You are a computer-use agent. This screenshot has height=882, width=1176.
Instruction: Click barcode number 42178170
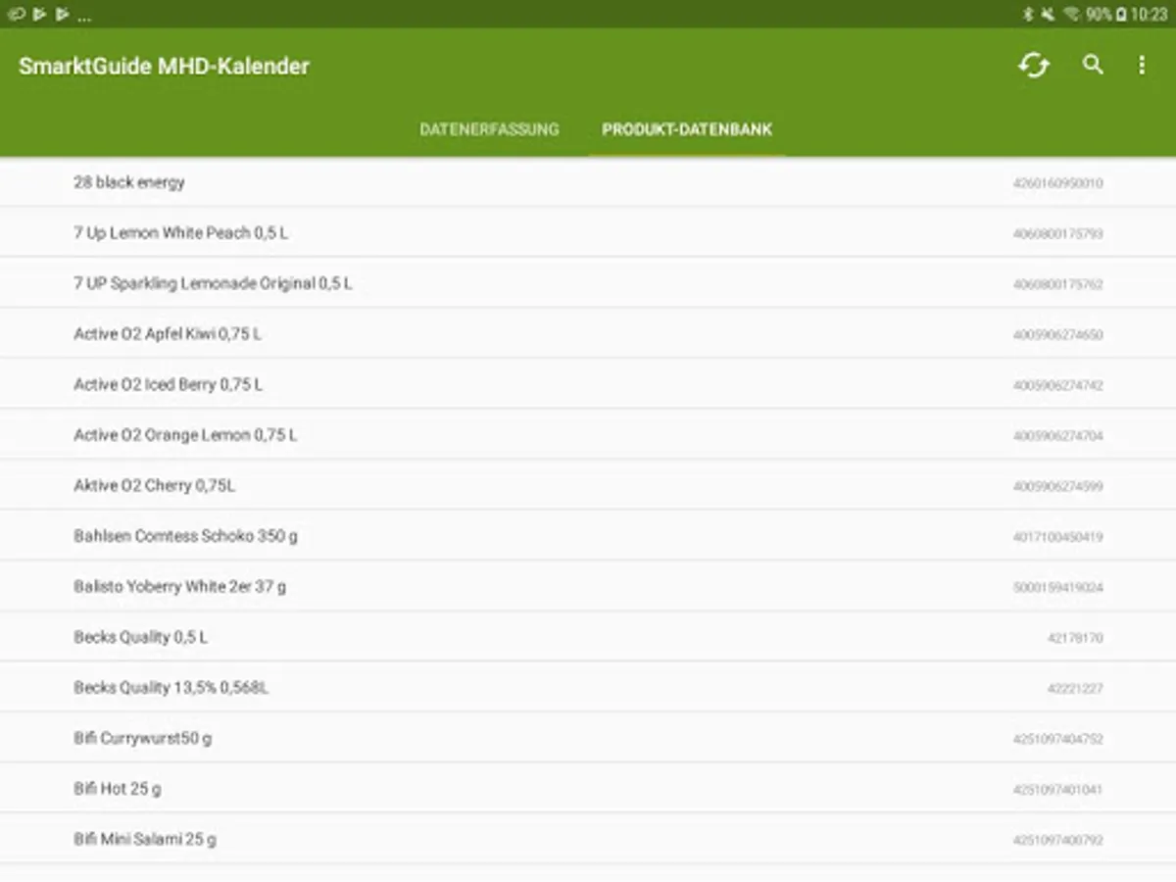(x=1075, y=638)
